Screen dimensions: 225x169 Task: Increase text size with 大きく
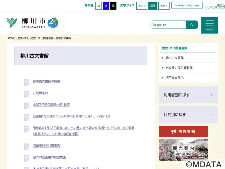[164, 6]
